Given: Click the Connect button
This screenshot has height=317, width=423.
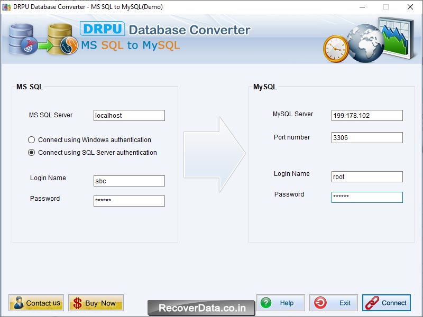Looking at the screenshot, I should tap(387, 303).
